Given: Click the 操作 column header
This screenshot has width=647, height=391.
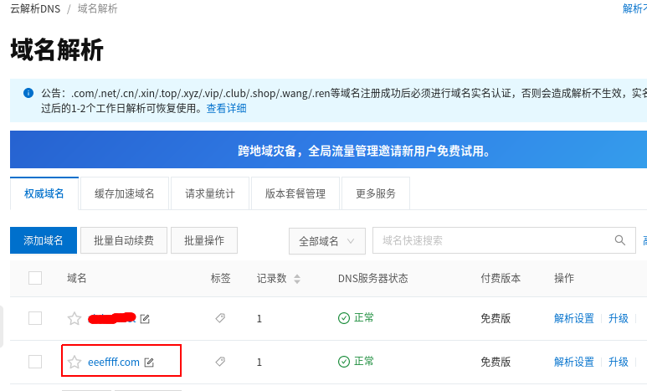Looking at the screenshot, I should 563,278.
